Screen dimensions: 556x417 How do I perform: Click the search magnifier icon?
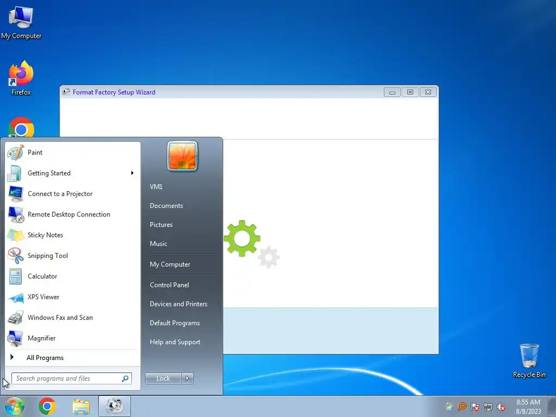[x=125, y=378]
